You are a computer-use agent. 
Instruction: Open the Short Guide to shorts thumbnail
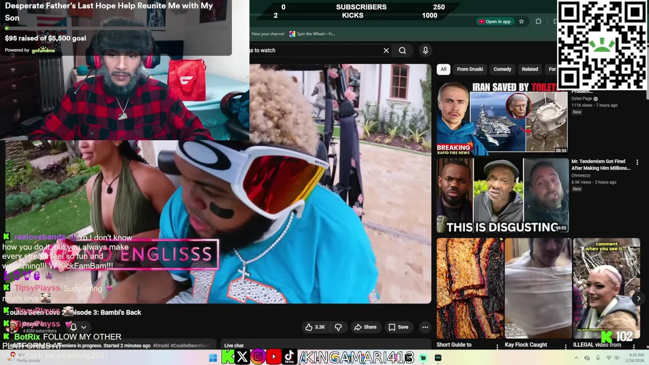470,288
